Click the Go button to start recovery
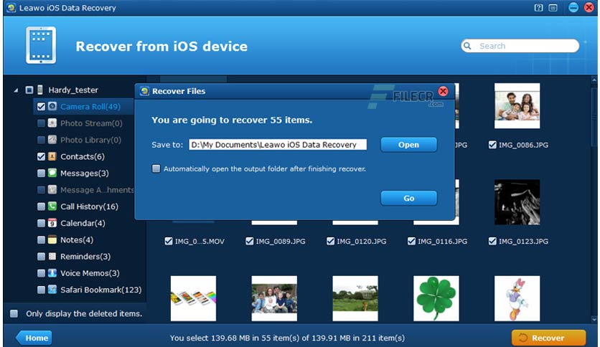 click(408, 199)
